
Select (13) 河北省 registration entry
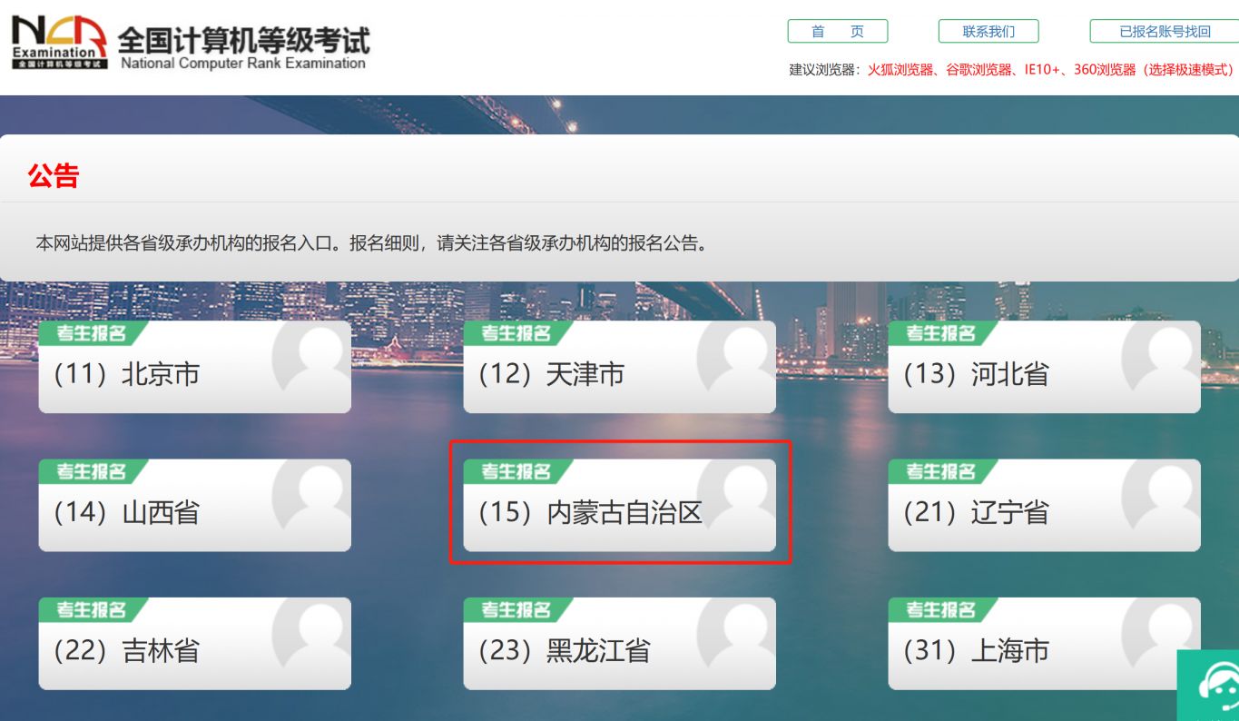[1044, 367]
